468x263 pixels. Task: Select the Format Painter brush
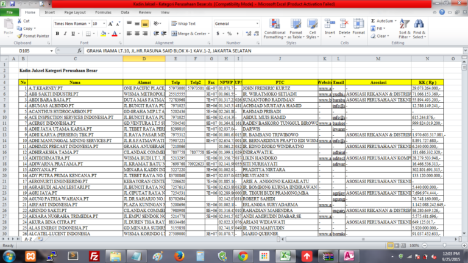[x=19, y=36]
